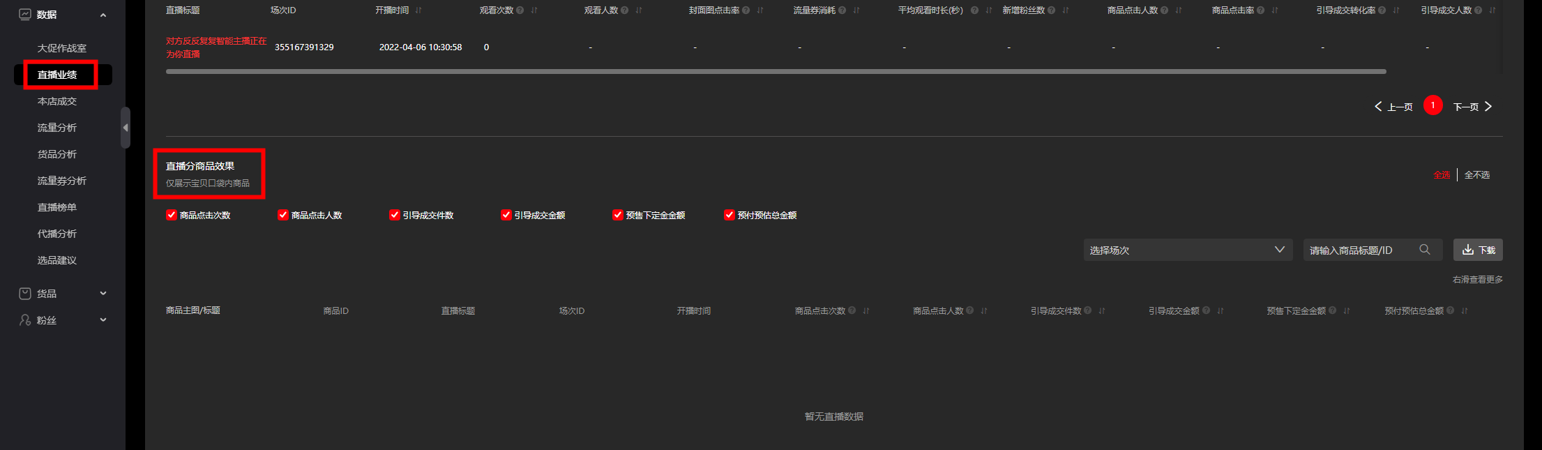Open 大促作战室 in sidebar
The width and height of the screenshot is (1542, 450).
[x=62, y=48]
